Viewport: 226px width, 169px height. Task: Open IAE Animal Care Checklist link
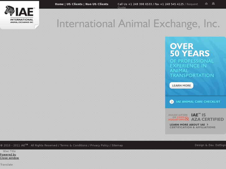point(198,102)
